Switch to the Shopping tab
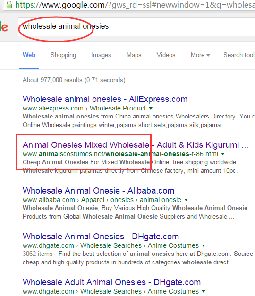Screen dimensions: 255x296 (63, 55)
